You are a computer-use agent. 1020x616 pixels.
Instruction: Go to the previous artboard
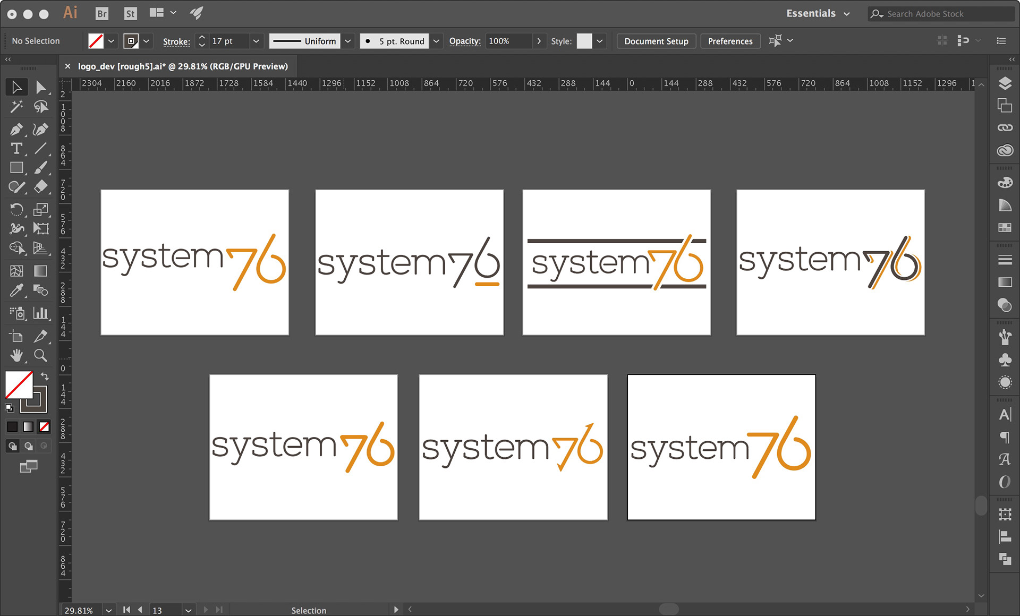click(x=140, y=610)
